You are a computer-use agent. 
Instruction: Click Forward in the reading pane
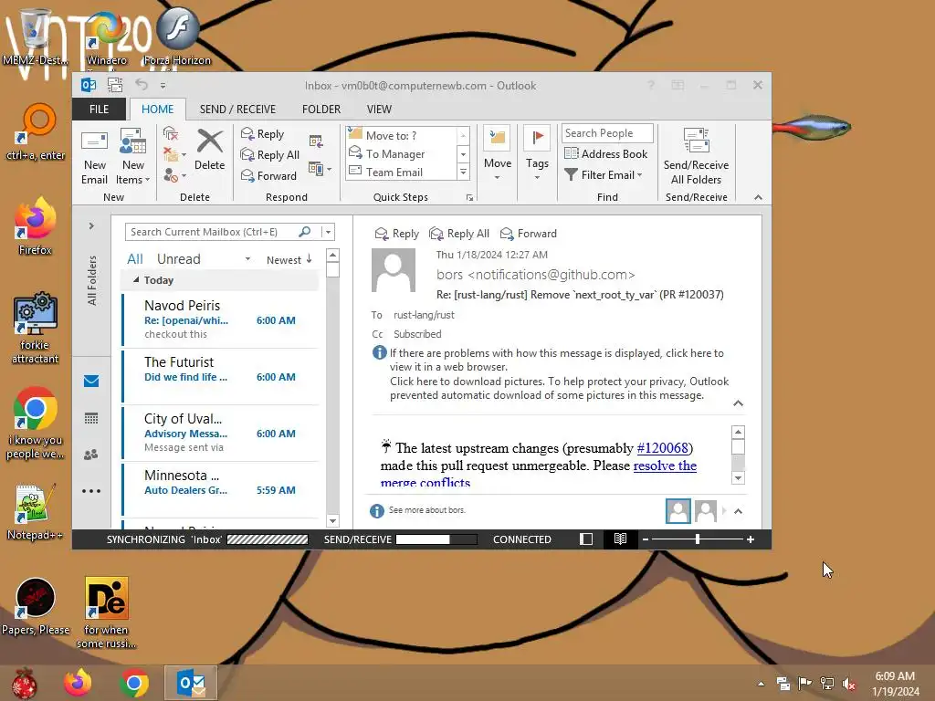(529, 234)
